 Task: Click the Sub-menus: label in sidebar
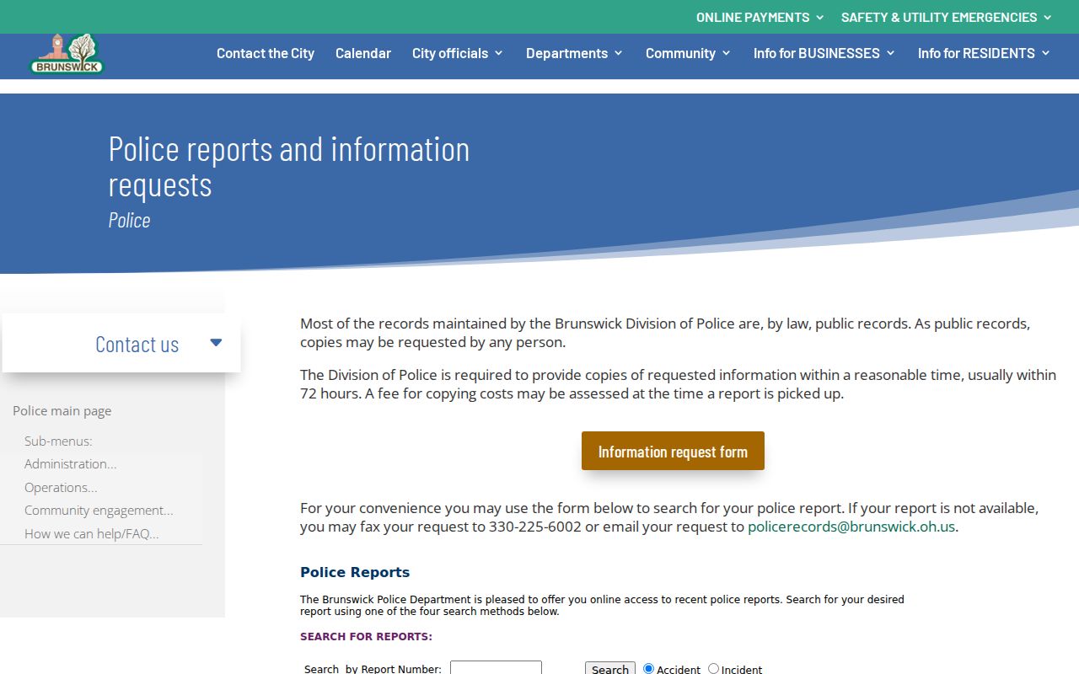tap(58, 441)
